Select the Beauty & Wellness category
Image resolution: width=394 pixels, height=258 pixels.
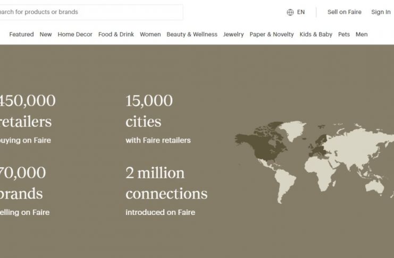192,35
